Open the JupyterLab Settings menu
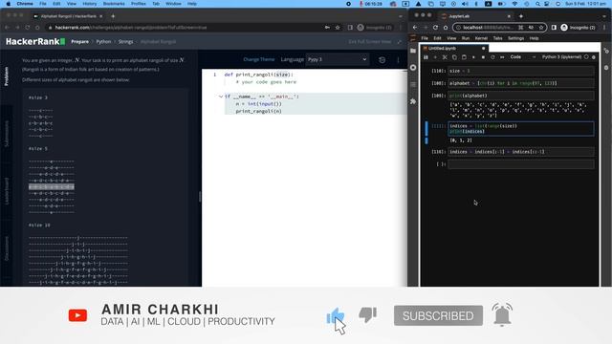 [515, 38]
